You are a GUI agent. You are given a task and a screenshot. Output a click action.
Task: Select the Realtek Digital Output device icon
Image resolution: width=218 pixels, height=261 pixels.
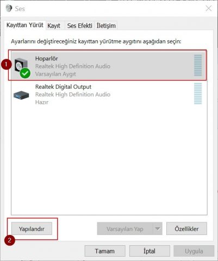(21, 95)
